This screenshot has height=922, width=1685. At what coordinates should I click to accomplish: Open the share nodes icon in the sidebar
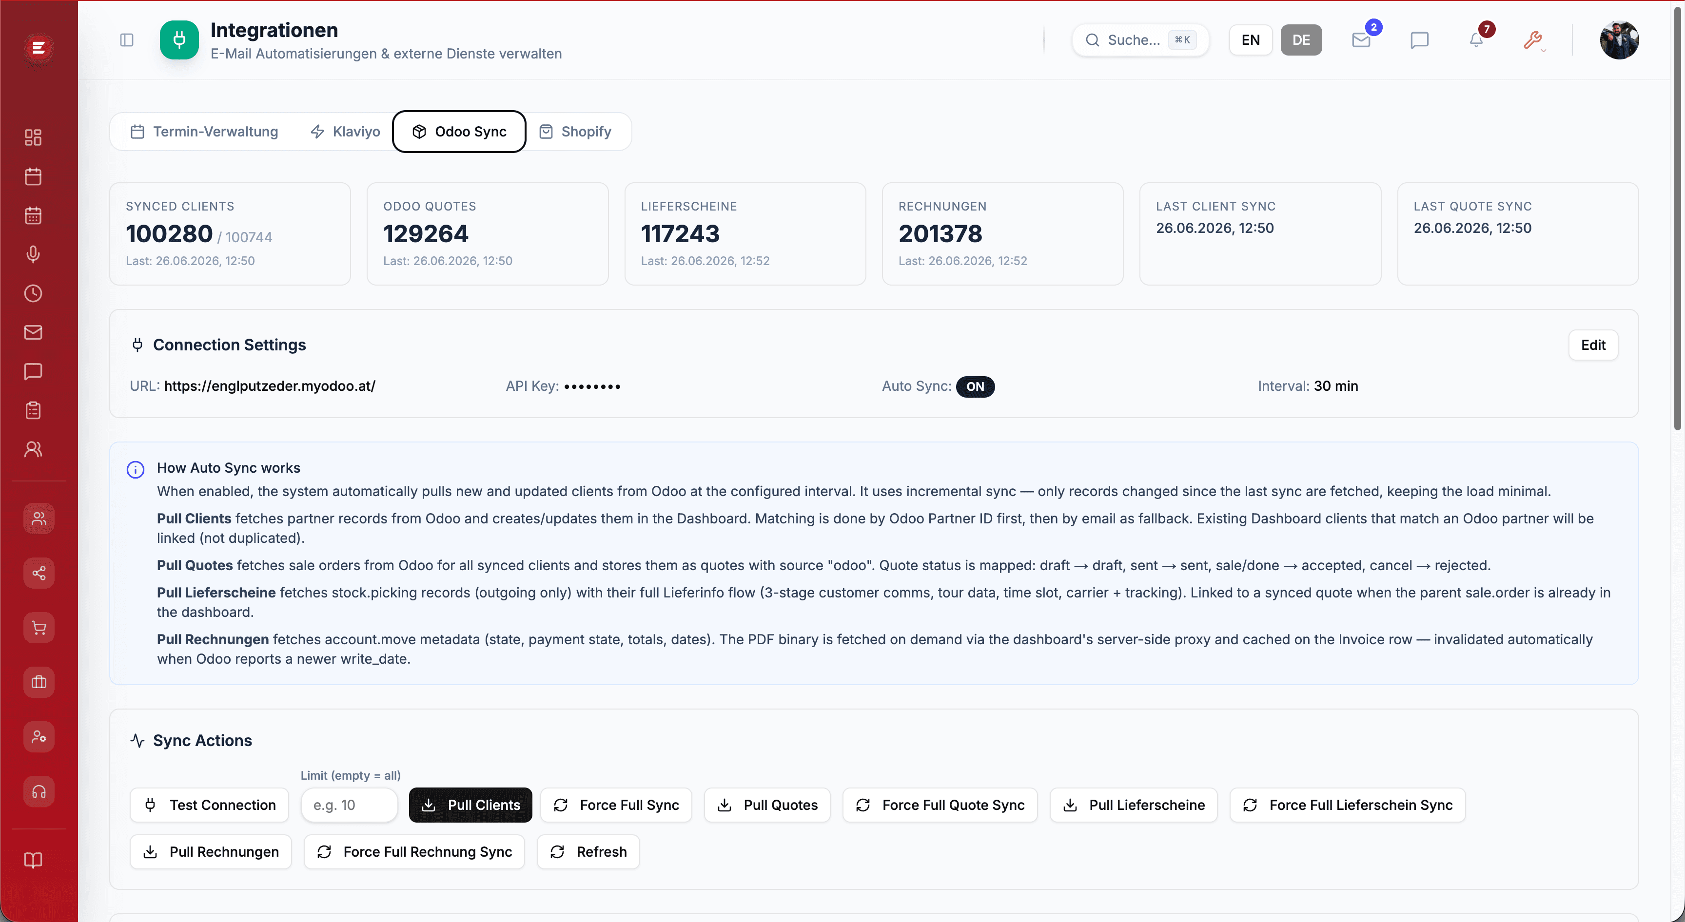point(39,574)
